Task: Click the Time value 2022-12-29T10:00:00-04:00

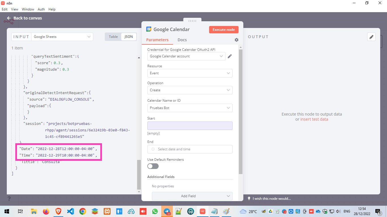Action: pyautogui.click(x=65, y=155)
